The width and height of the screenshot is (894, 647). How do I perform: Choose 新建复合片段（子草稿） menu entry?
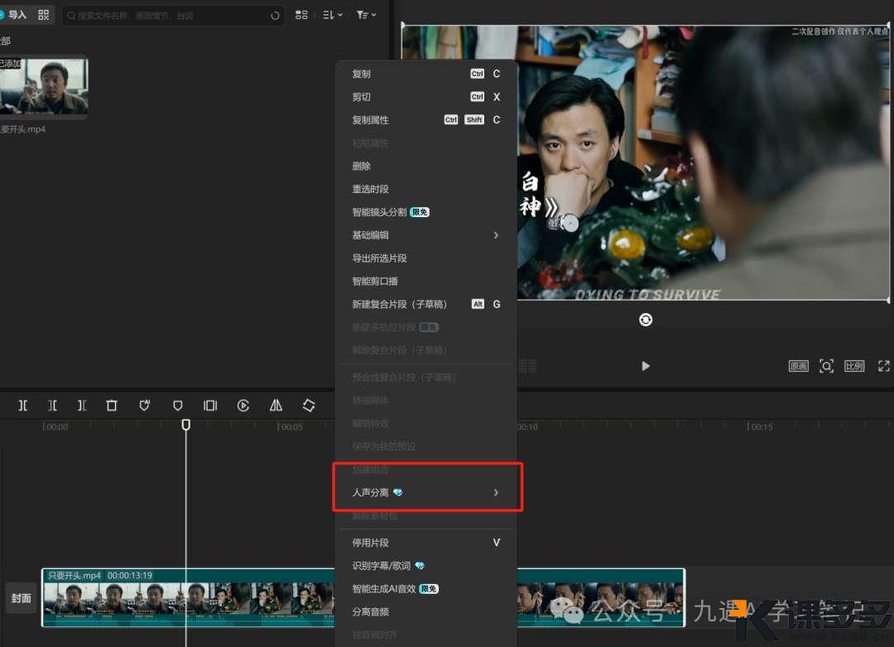point(426,304)
